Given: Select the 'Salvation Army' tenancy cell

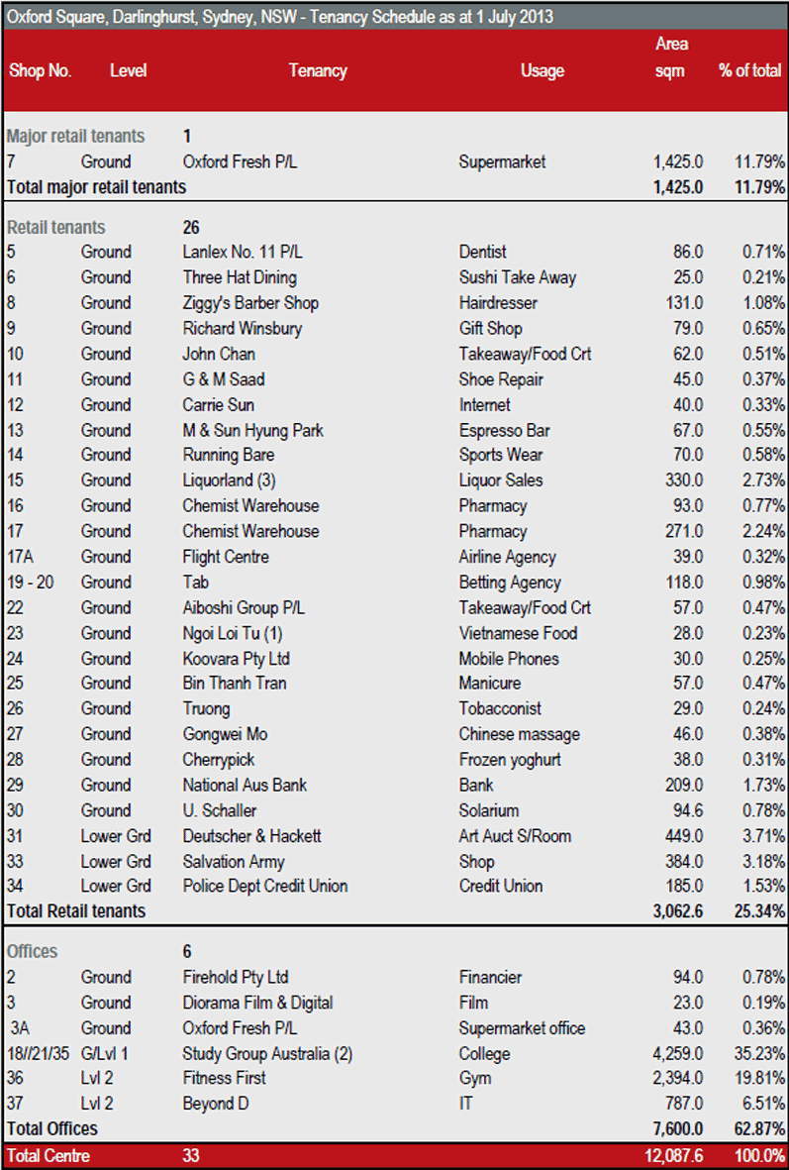Looking at the screenshot, I should [x=234, y=861].
